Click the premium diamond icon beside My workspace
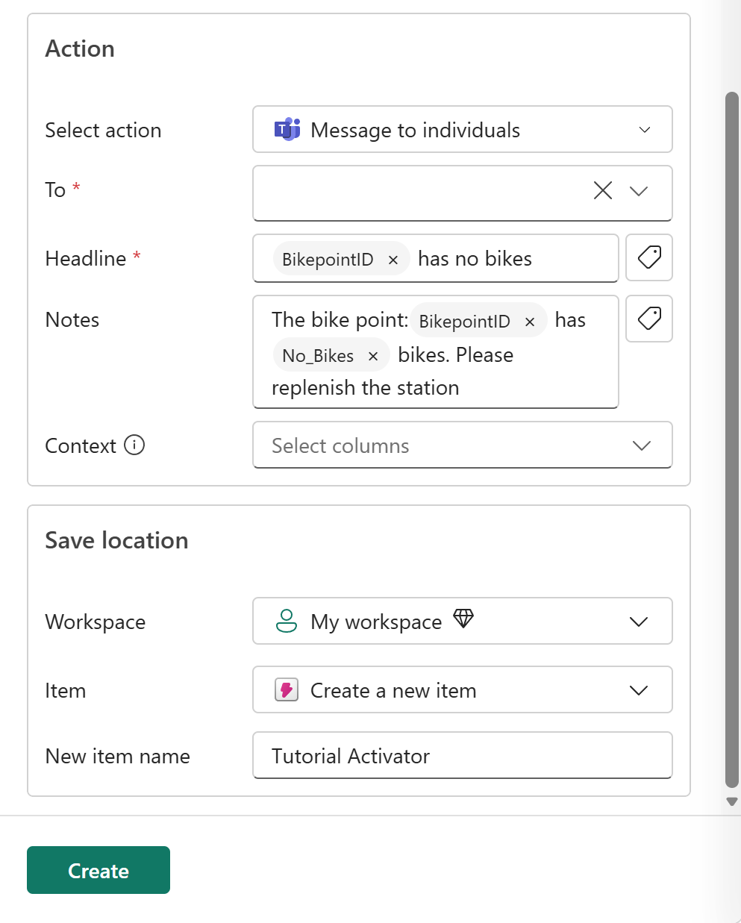The width and height of the screenshot is (741, 923). (x=463, y=619)
